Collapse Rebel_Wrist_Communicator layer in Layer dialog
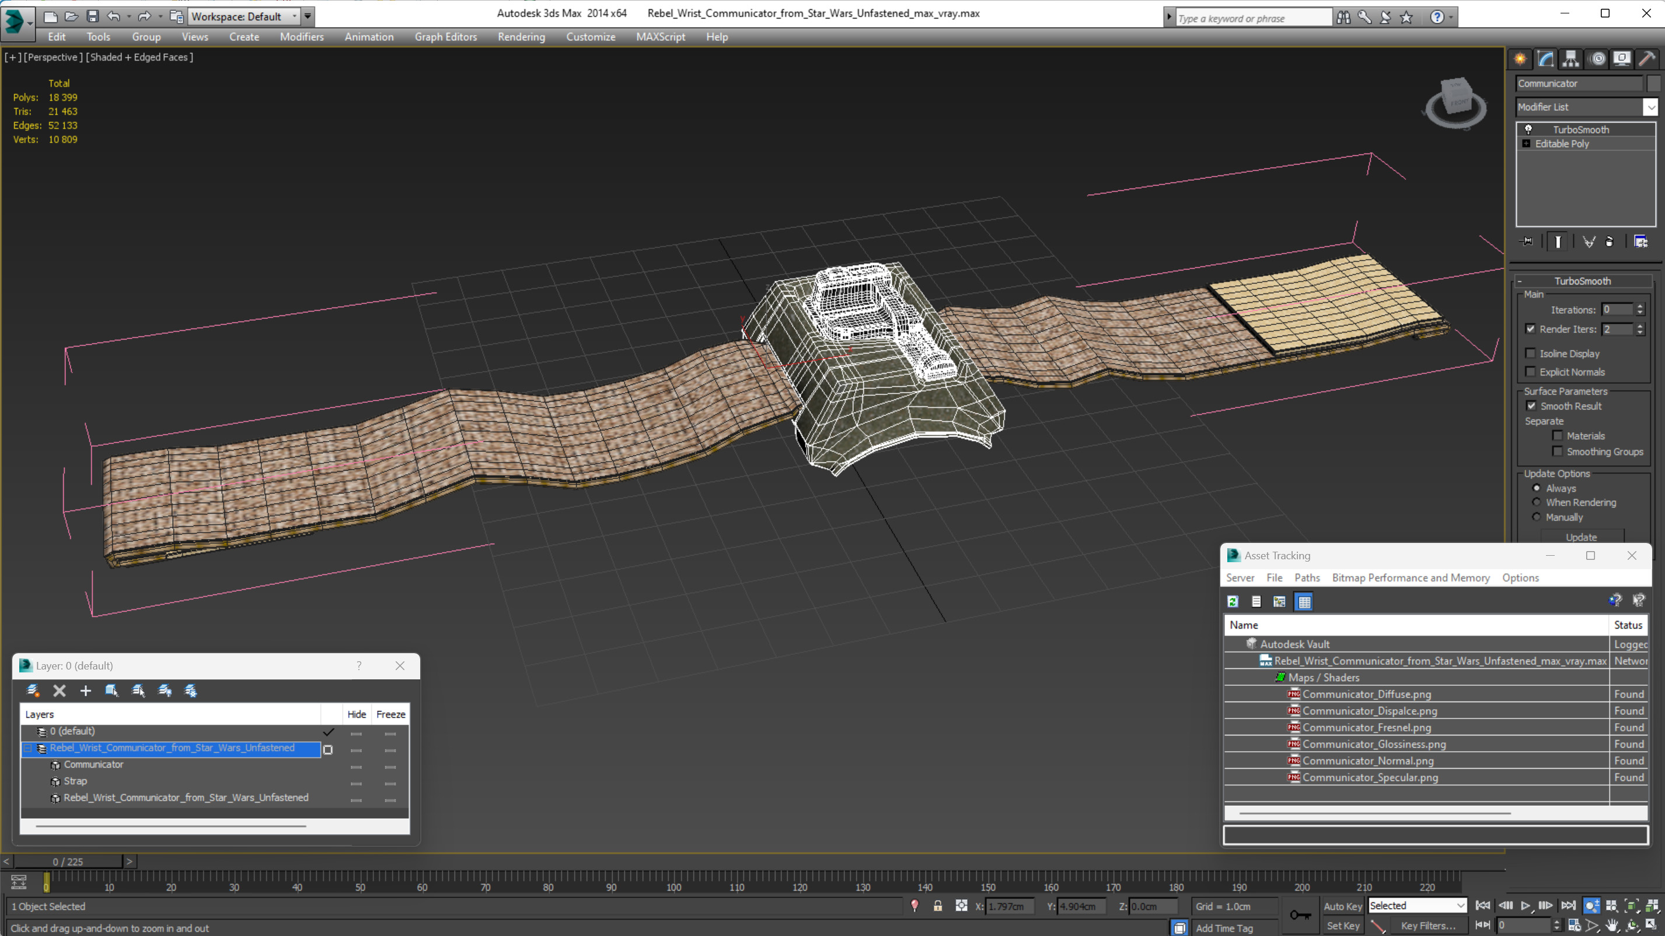The image size is (1665, 936). point(28,748)
